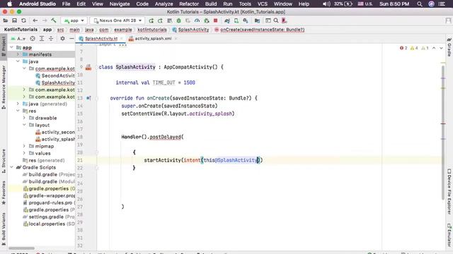Stop the running app with red square
This screenshot has height=254, width=453.
[215, 20]
